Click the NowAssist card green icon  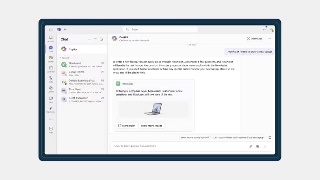point(118,84)
